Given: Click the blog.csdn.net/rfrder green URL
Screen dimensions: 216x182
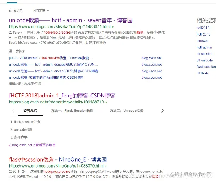Looking at the screenshot, I should (56, 102).
